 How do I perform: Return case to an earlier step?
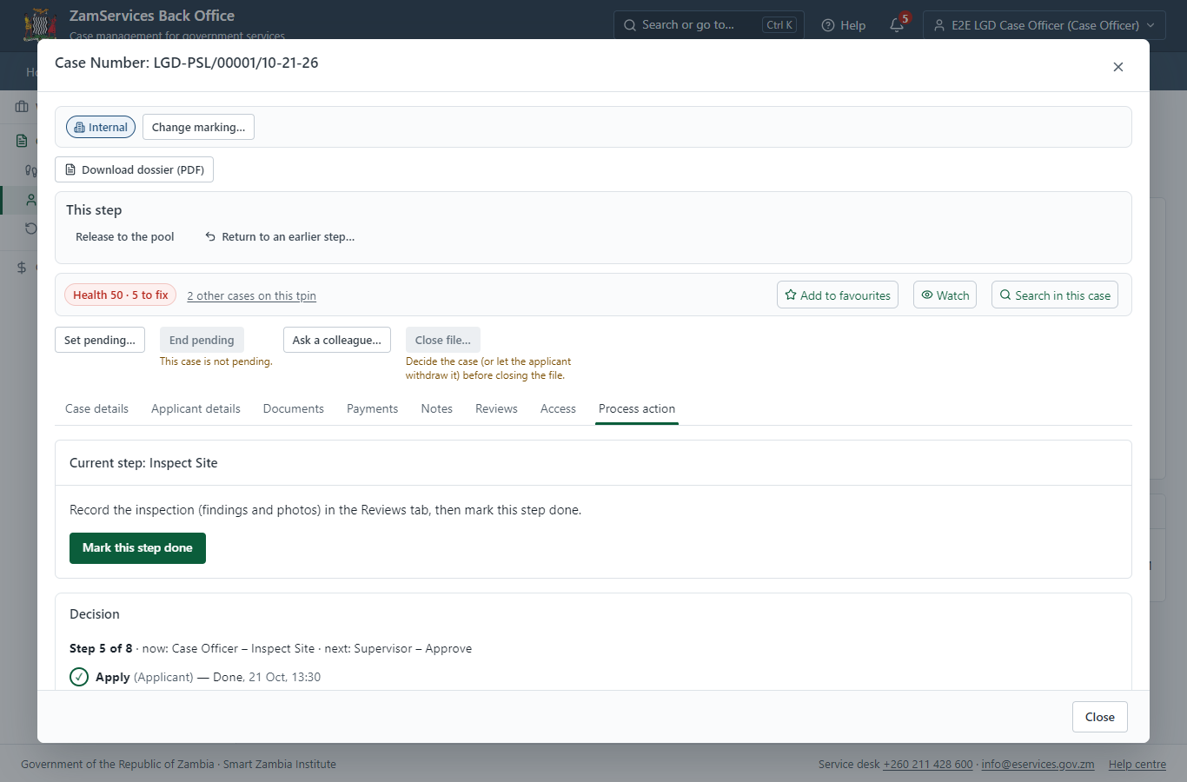(280, 236)
